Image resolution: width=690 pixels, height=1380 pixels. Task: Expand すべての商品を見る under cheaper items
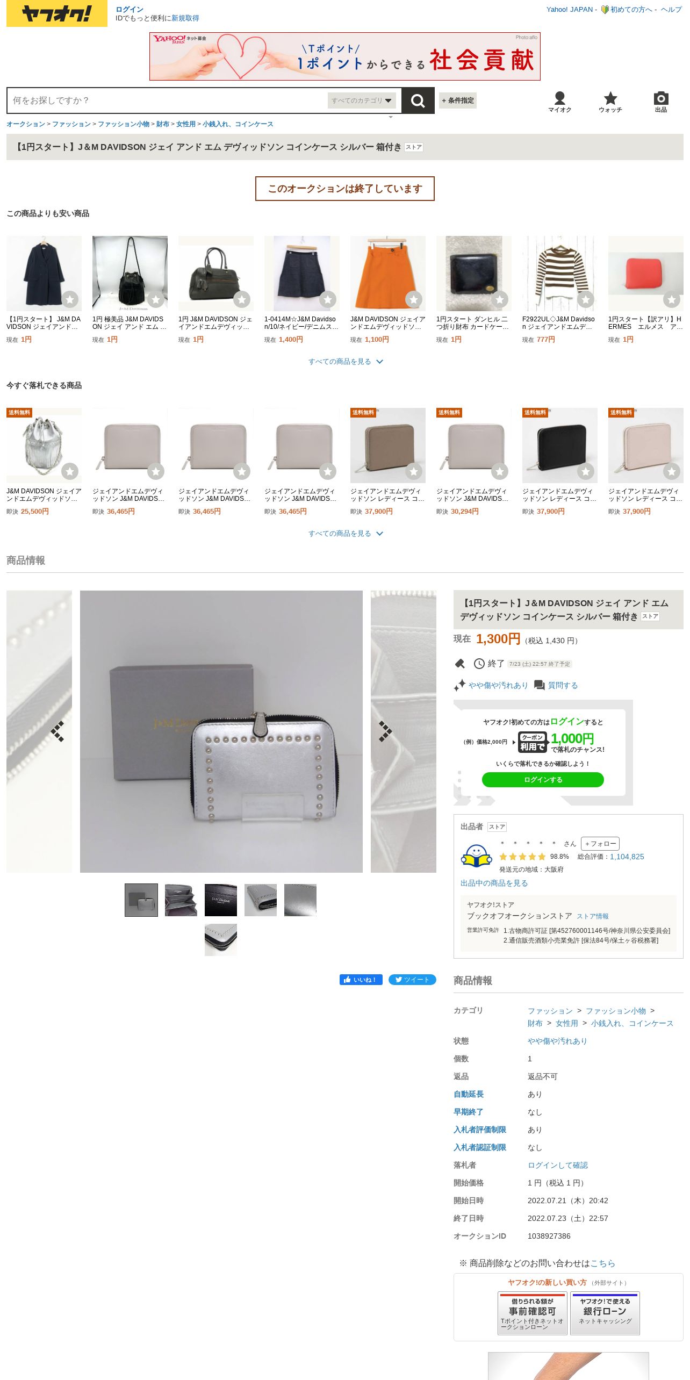345,362
